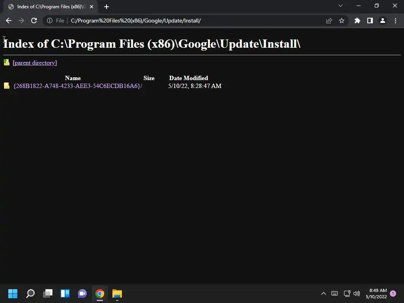This screenshot has height=303, width=404.
Task: Close the Index of C:\Program Files tab
Action: (92, 7)
